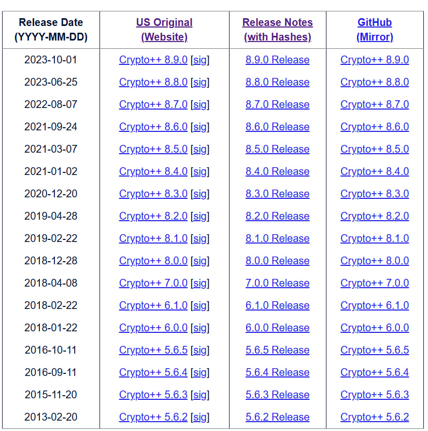Open the 8.7.0 Release notes
This screenshot has height=431, width=428.
click(x=277, y=104)
